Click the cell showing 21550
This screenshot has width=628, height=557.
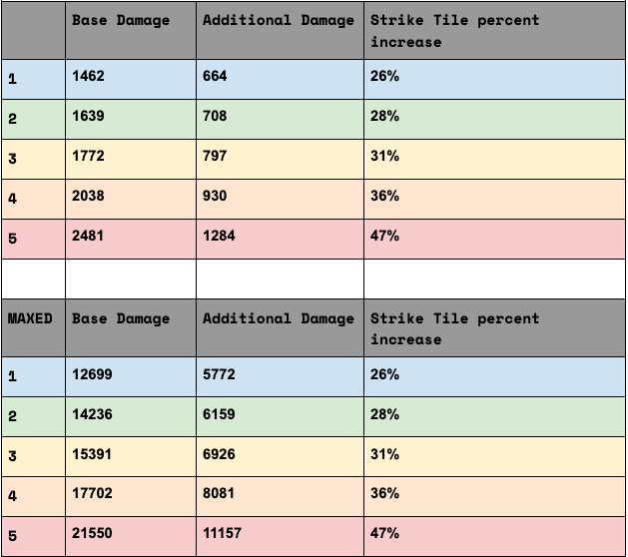click(131, 536)
